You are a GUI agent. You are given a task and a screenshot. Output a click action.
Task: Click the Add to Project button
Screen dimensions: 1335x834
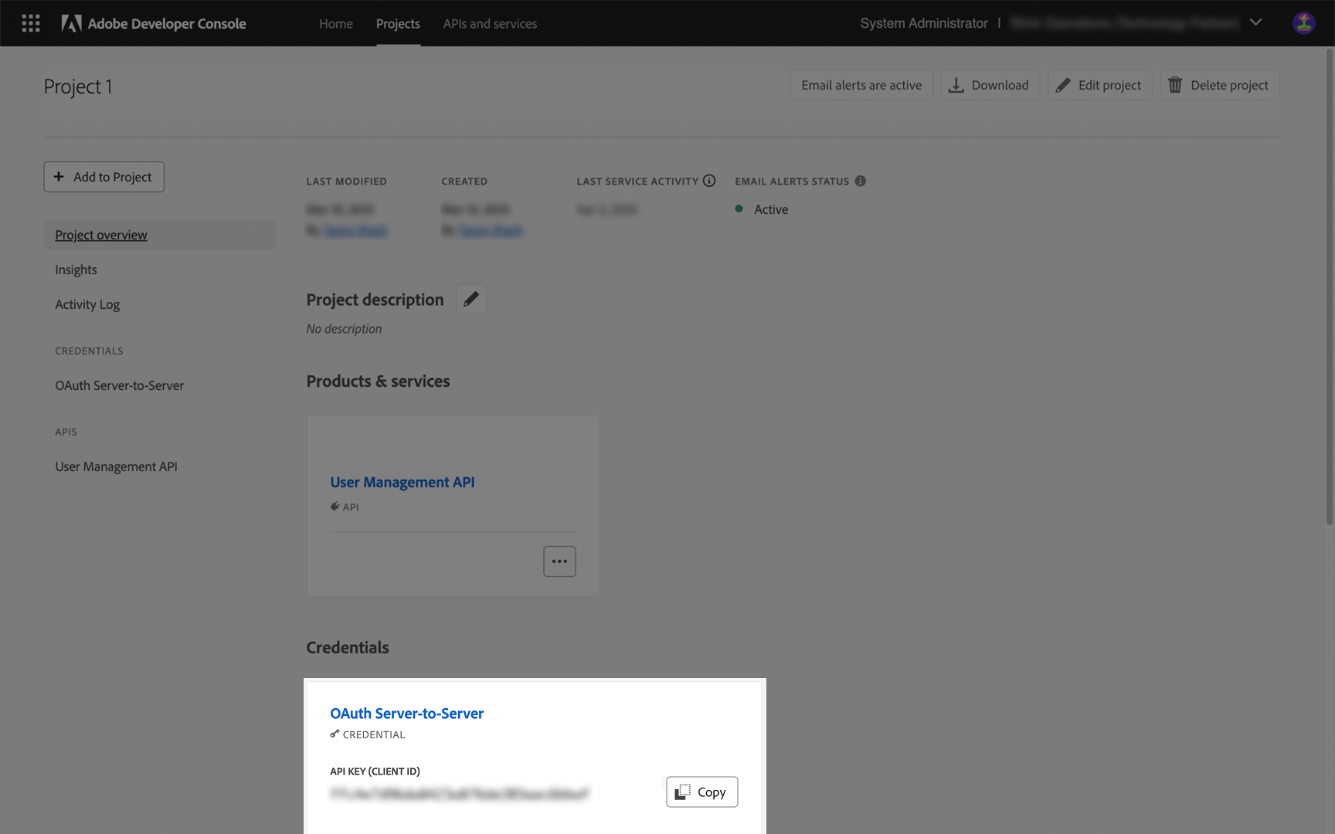(x=104, y=177)
